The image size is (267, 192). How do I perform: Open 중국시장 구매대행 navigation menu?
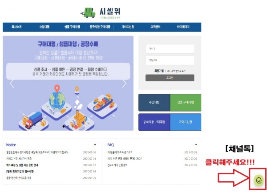[x=100, y=27]
